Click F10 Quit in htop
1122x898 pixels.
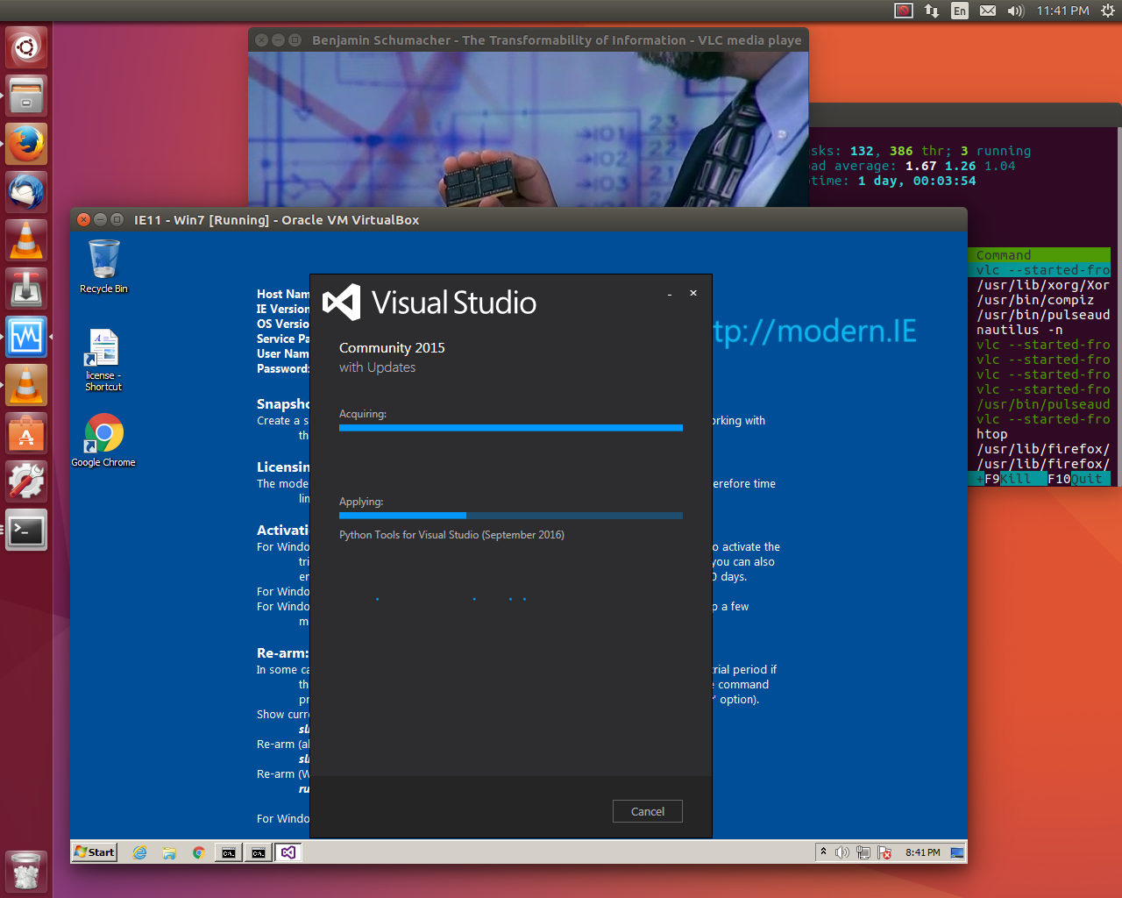1080,479
